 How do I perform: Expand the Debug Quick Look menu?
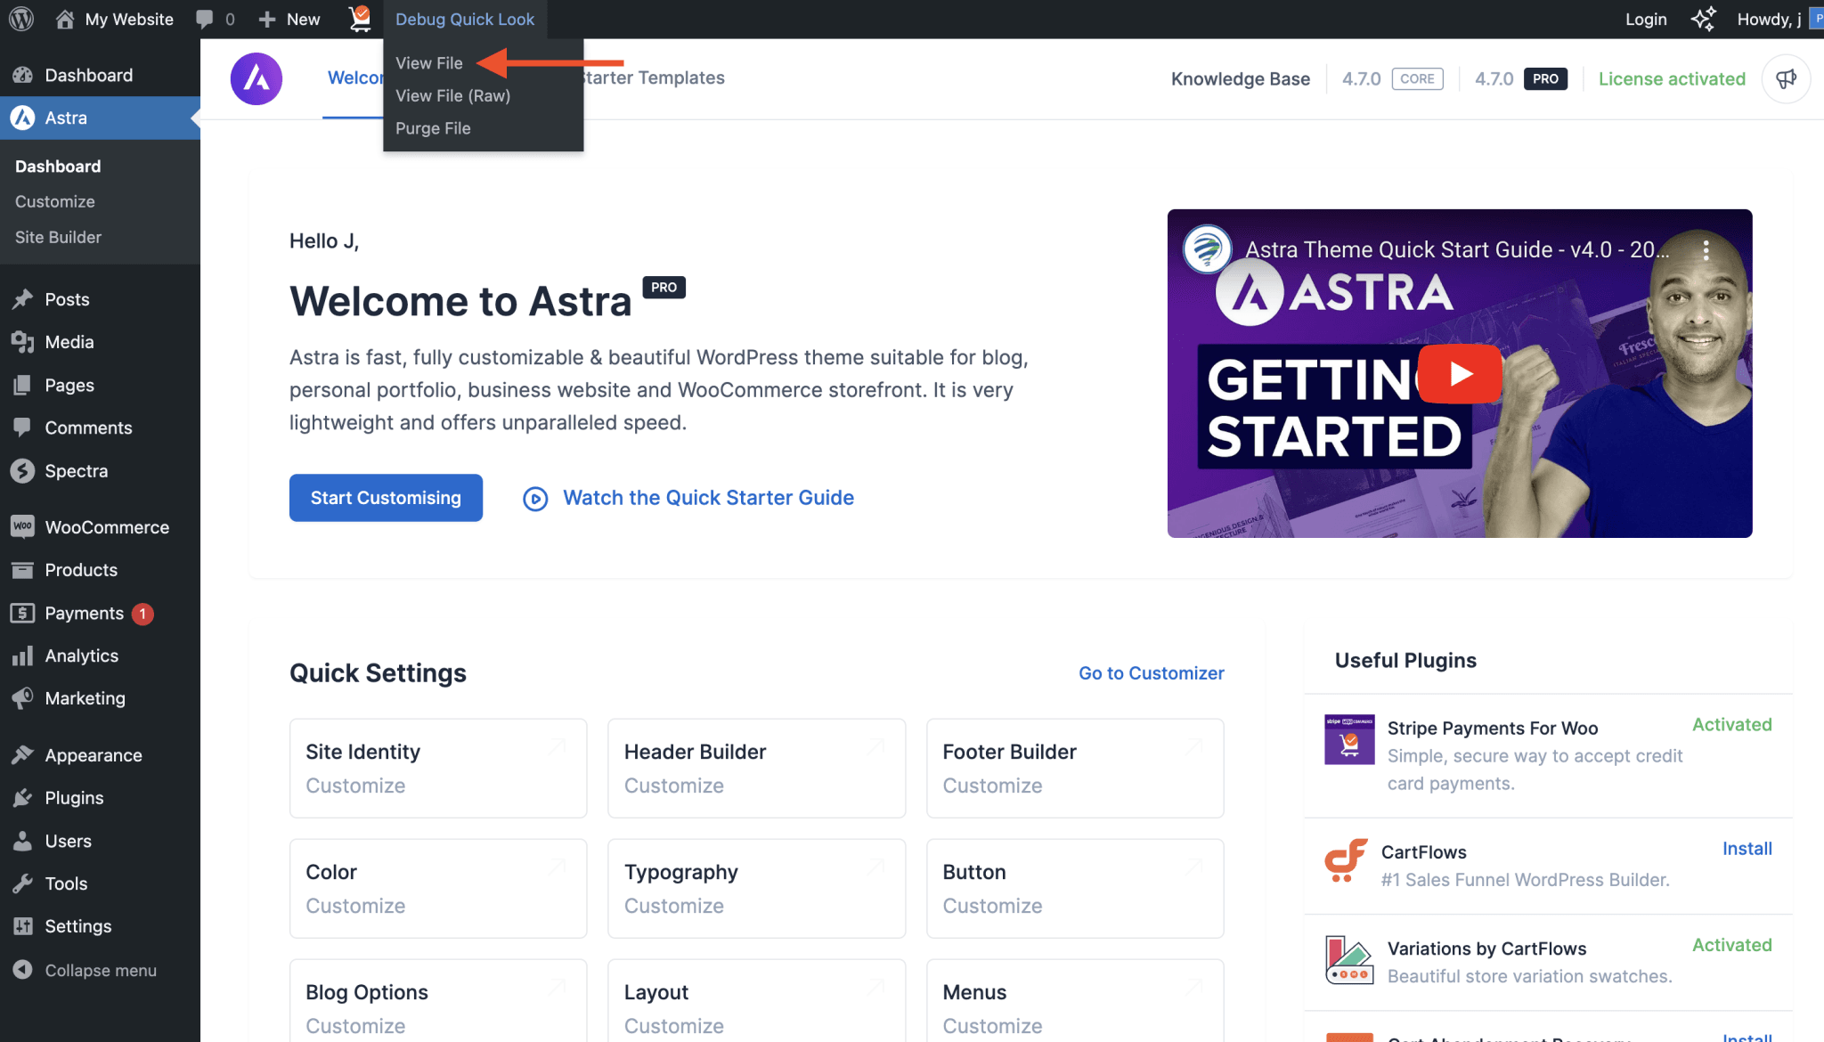465,19
